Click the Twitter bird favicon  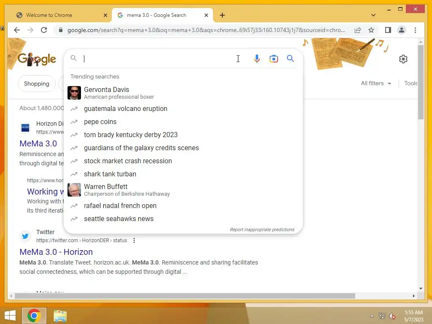25,236
